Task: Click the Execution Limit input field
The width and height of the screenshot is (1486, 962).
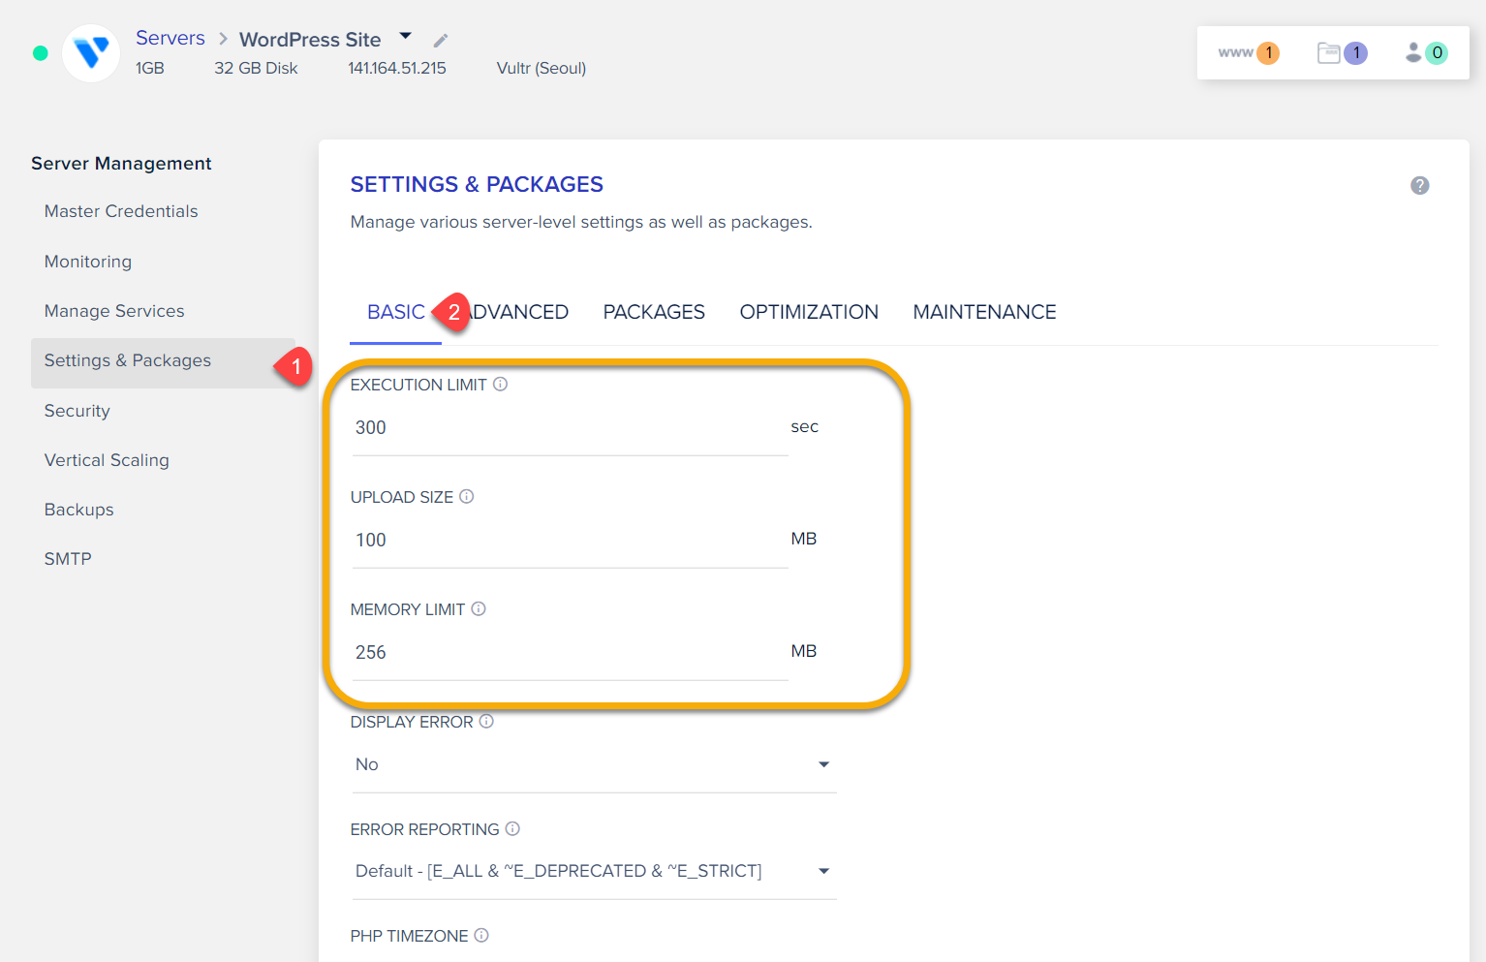Action: pyautogui.click(x=569, y=427)
